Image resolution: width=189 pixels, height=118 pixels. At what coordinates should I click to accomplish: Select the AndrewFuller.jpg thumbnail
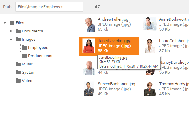pos(89,24)
